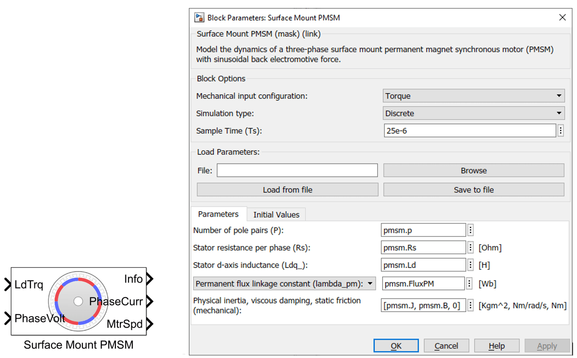Click the Block Parameters dialog title icon
The height and width of the screenshot is (358, 577).
click(x=199, y=17)
